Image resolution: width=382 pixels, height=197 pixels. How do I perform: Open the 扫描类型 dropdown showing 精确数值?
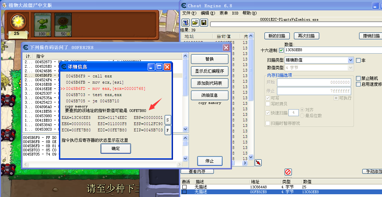tap(319, 60)
